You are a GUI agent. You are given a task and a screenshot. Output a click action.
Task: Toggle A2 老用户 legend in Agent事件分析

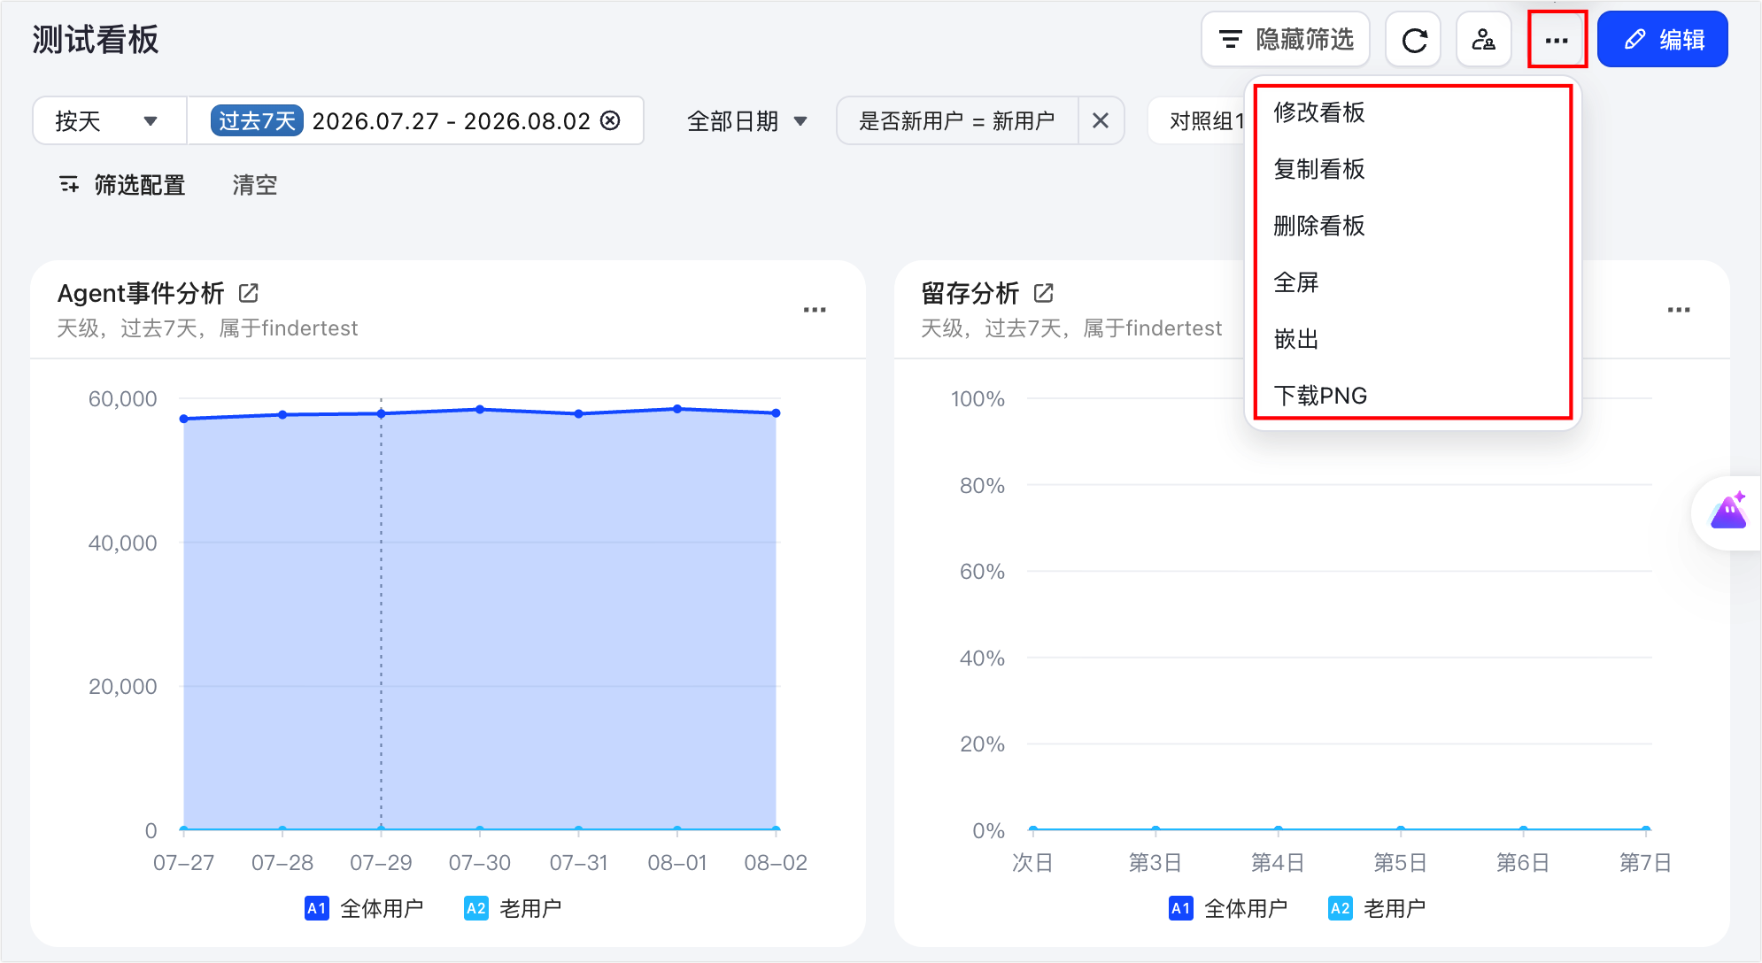(x=513, y=908)
